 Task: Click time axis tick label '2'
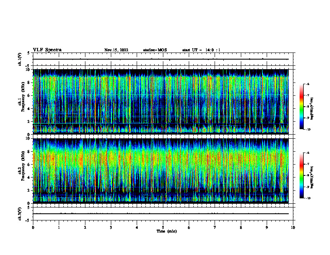tap(85, 227)
